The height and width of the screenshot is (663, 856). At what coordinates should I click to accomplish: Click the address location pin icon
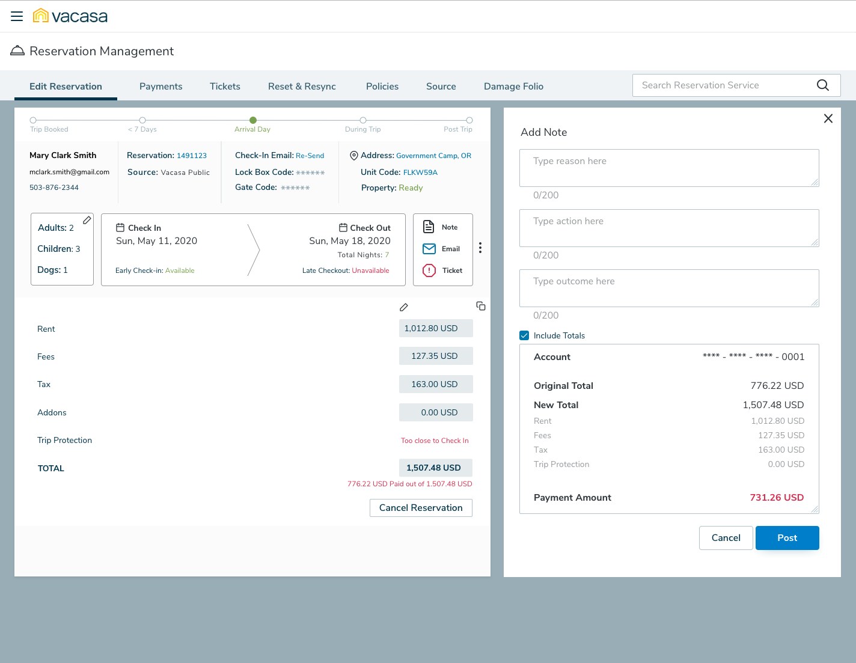point(354,156)
